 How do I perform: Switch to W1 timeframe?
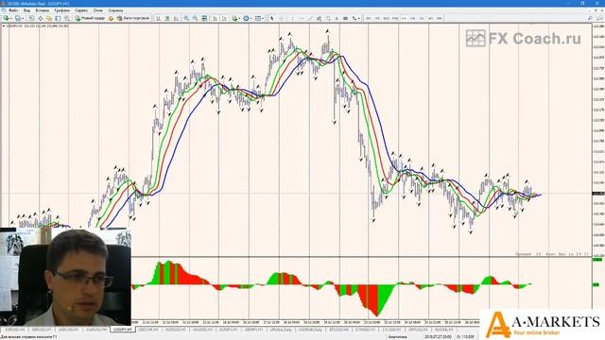click(430, 18)
